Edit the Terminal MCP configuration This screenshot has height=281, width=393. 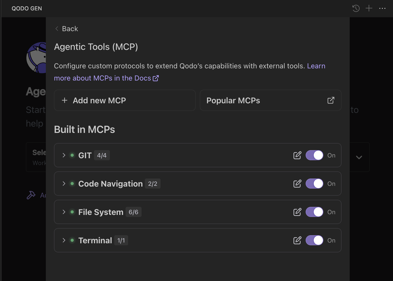point(297,240)
